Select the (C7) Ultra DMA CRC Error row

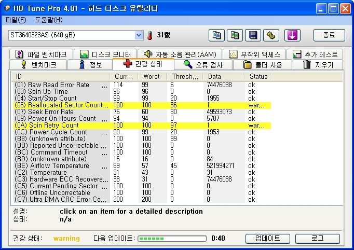point(141,200)
